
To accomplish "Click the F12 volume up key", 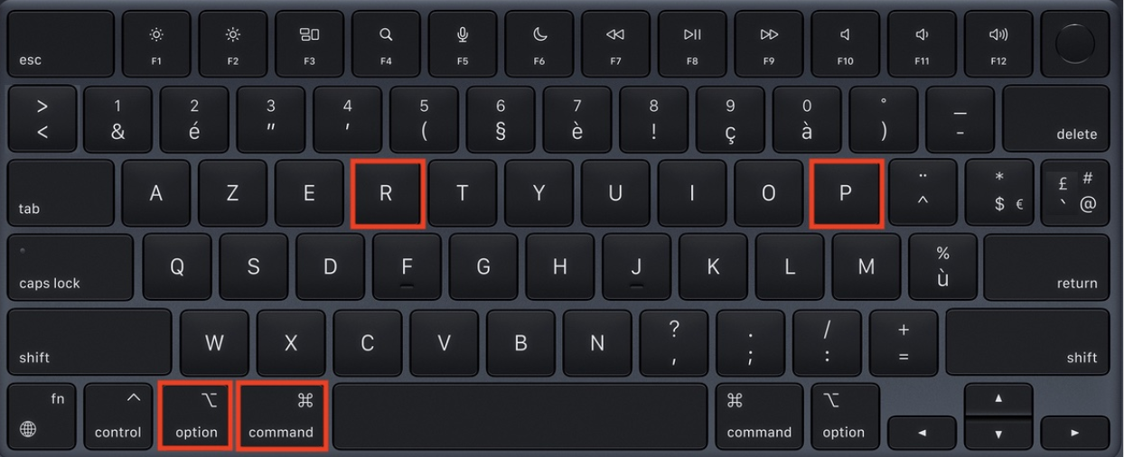I will (x=998, y=44).
